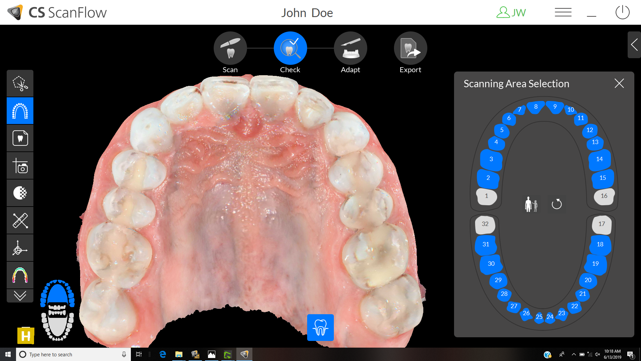Select the measurement ruler tool
Viewport: 641px width, 361px height.
pyautogui.click(x=20, y=221)
